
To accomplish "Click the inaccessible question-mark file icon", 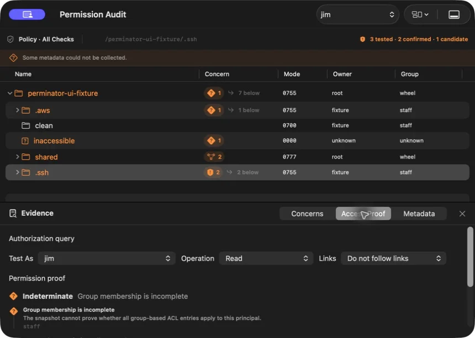I will coord(25,141).
